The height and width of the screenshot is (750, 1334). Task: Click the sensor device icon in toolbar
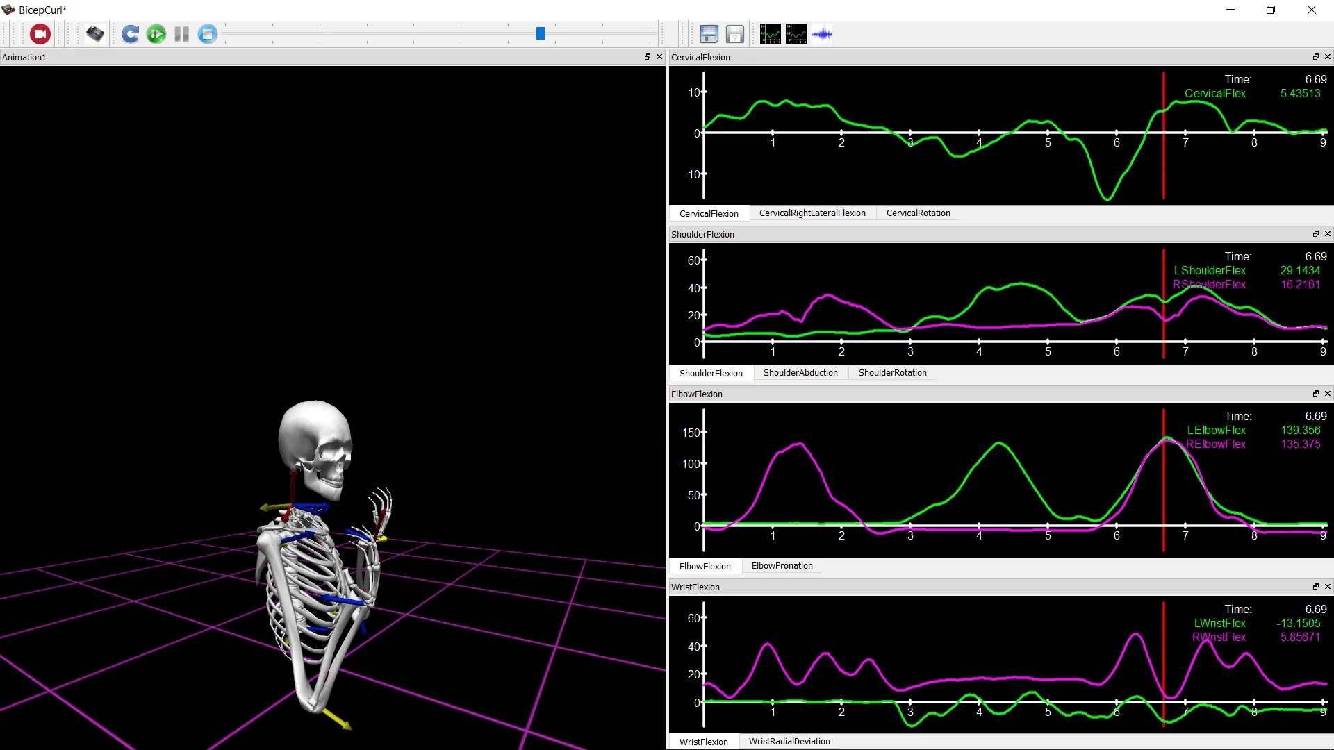click(95, 34)
